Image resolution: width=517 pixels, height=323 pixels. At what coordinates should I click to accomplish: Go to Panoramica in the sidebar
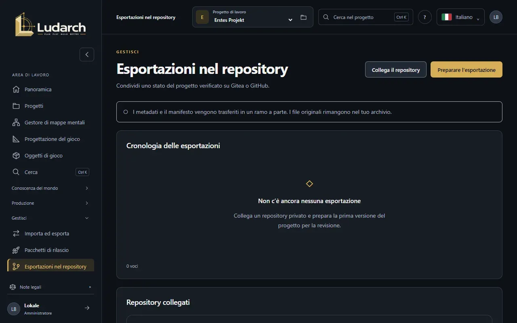coord(50,89)
